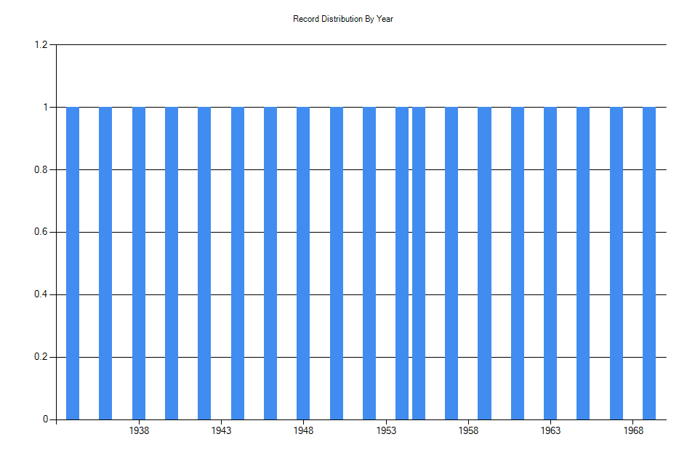This screenshot has height=458, width=687.
Task: Click the chart title 'Record Distribution By Year'
Action: click(342, 20)
